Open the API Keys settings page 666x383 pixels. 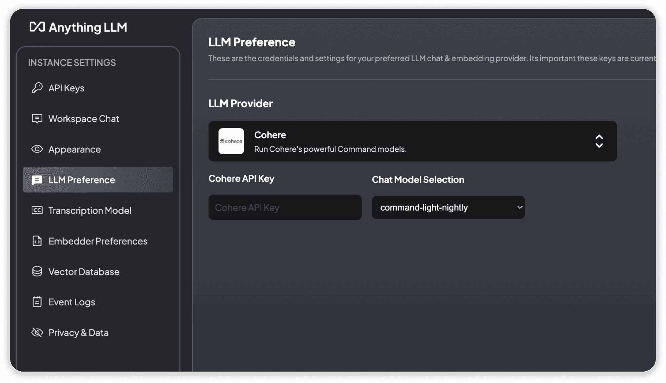coord(98,88)
